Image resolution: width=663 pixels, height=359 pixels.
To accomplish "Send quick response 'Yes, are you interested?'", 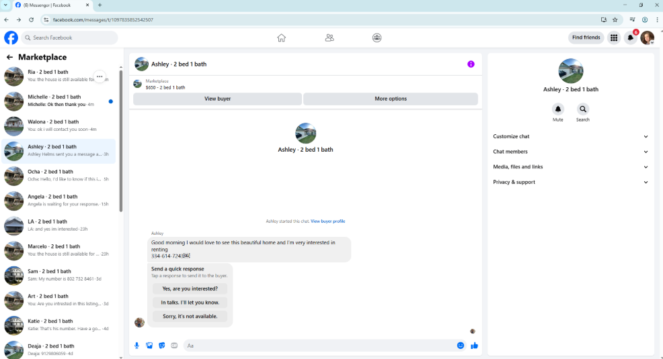I will pyautogui.click(x=190, y=289).
